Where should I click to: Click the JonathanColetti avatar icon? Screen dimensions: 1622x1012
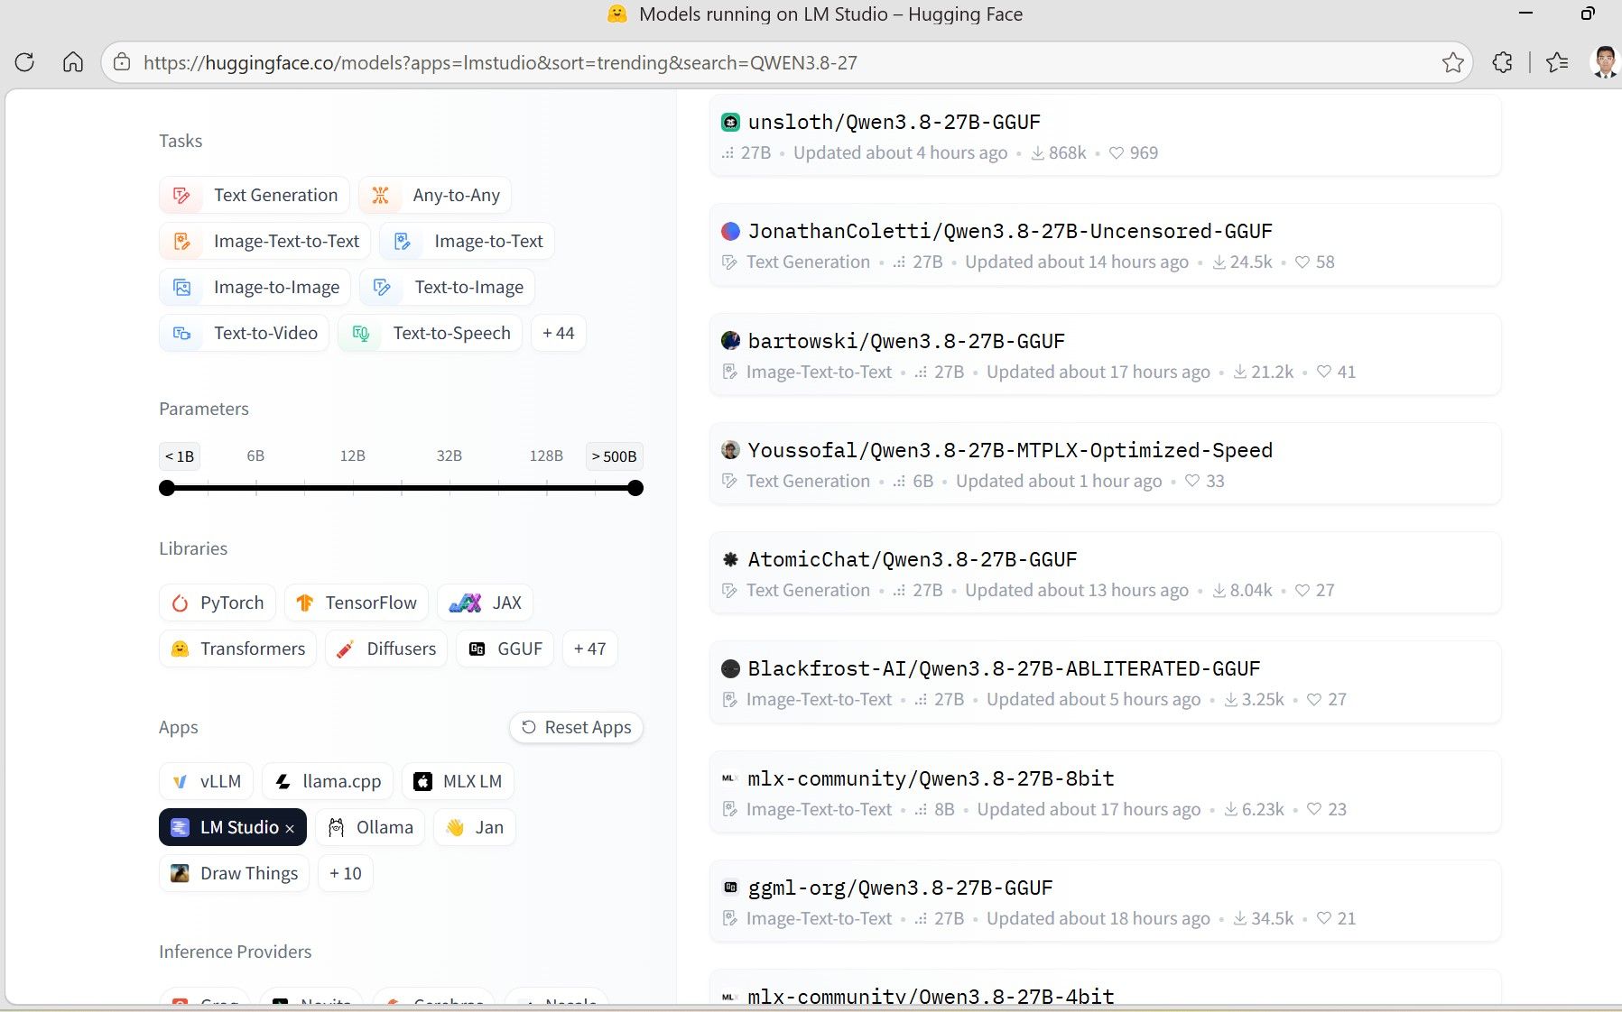click(x=730, y=231)
